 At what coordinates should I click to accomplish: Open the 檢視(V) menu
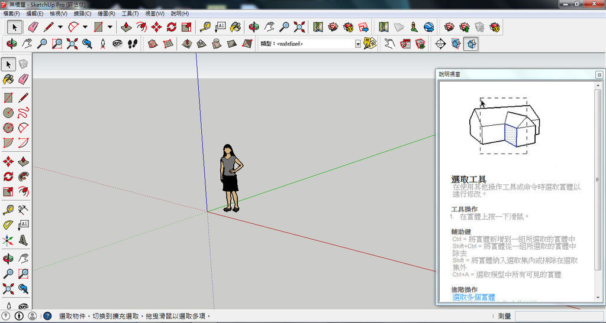[59, 14]
